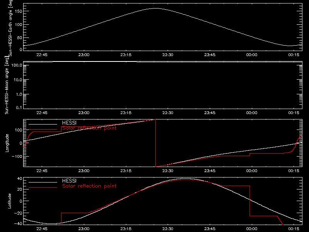Click the 150 tick on Earth angle plot
The height and width of the screenshot is (232, 309).
[19, 11]
